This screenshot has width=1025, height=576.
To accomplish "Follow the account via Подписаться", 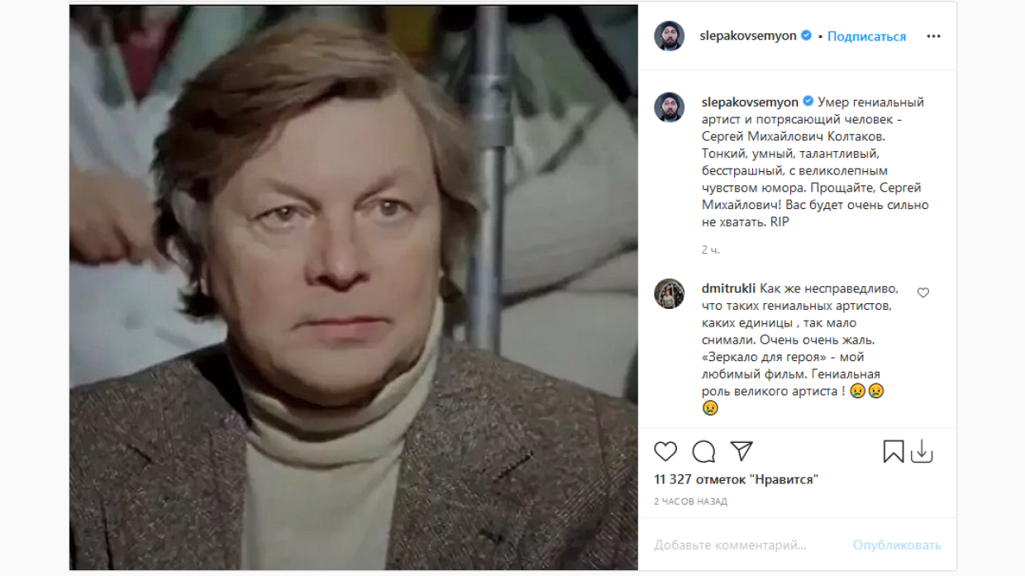I will point(866,36).
